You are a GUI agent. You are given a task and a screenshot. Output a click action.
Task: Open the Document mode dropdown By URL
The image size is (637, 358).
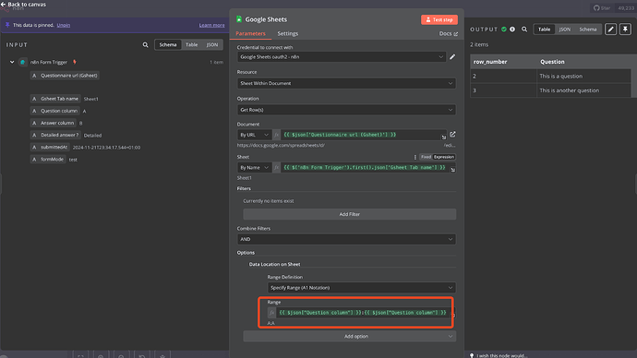254,135
